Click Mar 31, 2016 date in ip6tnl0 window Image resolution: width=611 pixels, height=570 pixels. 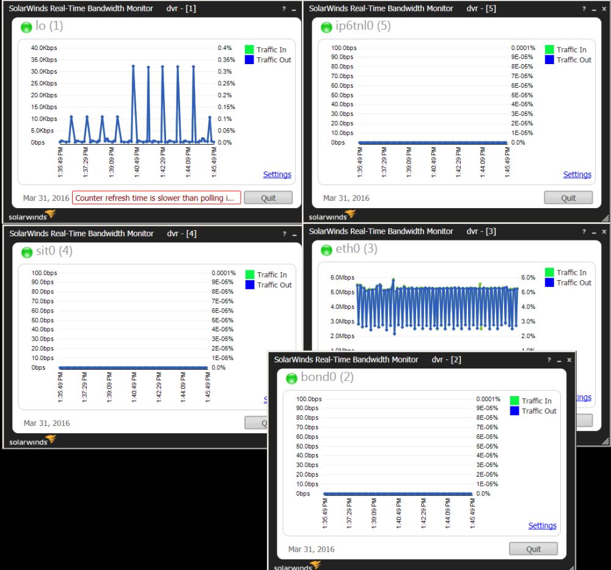click(x=346, y=198)
